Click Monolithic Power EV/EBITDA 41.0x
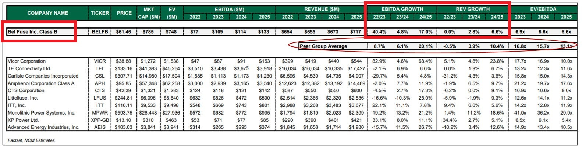This screenshot has height=150, width=582. (520, 113)
